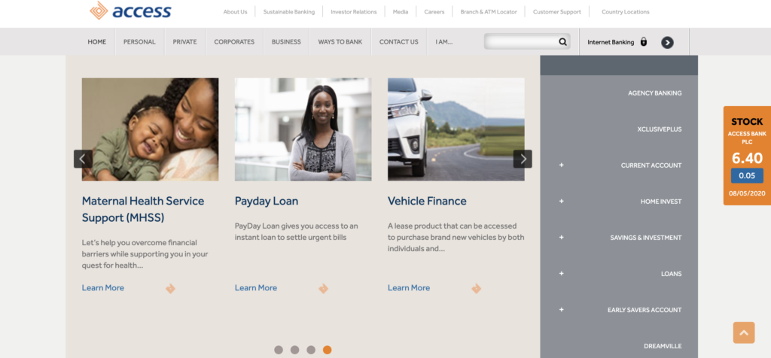Click the scroll-to-top arrow button
This screenshot has height=358, width=771.
pyautogui.click(x=743, y=332)
